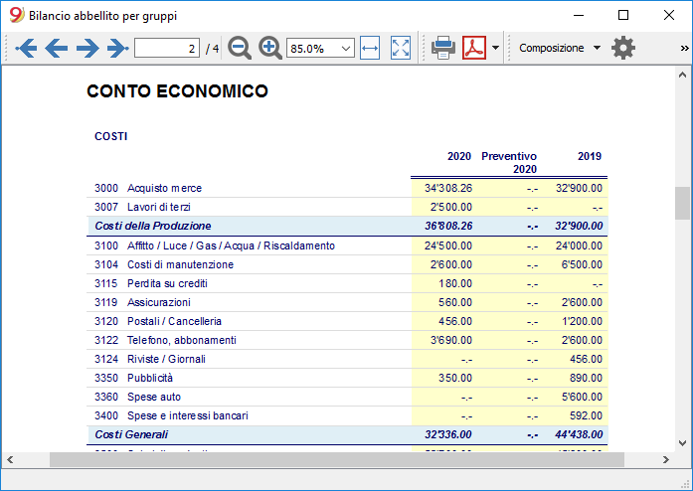Click the 2020 value 3'690.00

[451, 340]
